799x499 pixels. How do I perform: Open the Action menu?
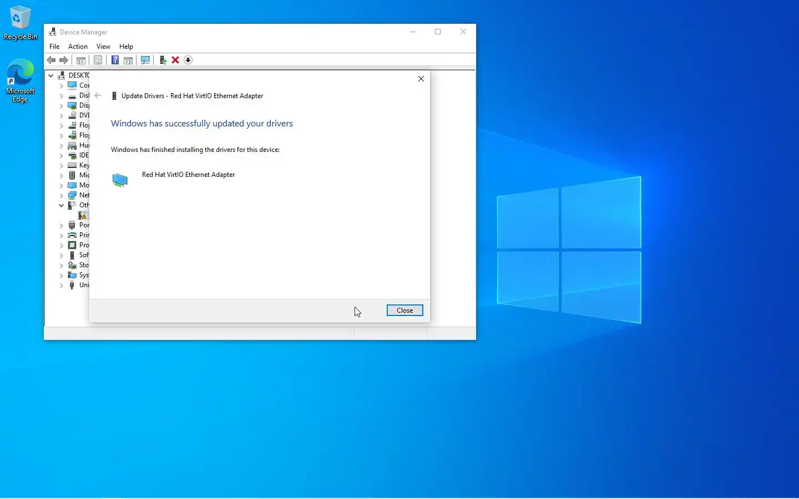pos(78,47)
